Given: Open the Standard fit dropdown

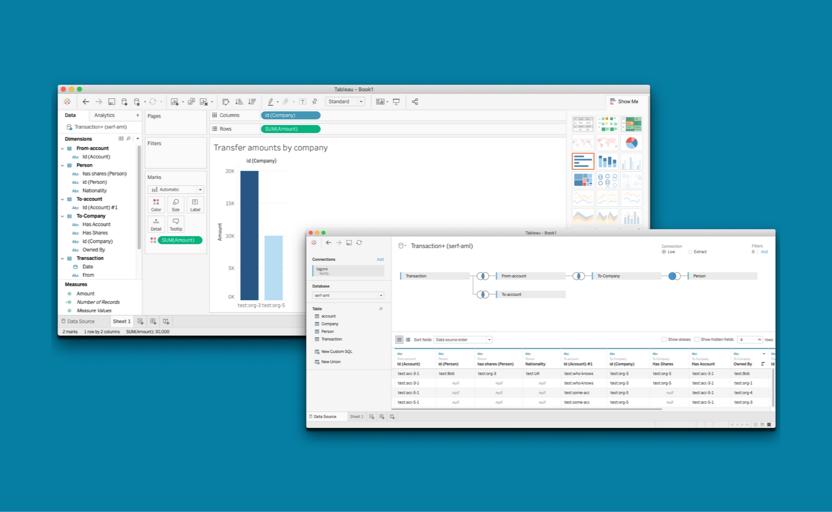Looking at the screenshot, I should click(345, 102).
